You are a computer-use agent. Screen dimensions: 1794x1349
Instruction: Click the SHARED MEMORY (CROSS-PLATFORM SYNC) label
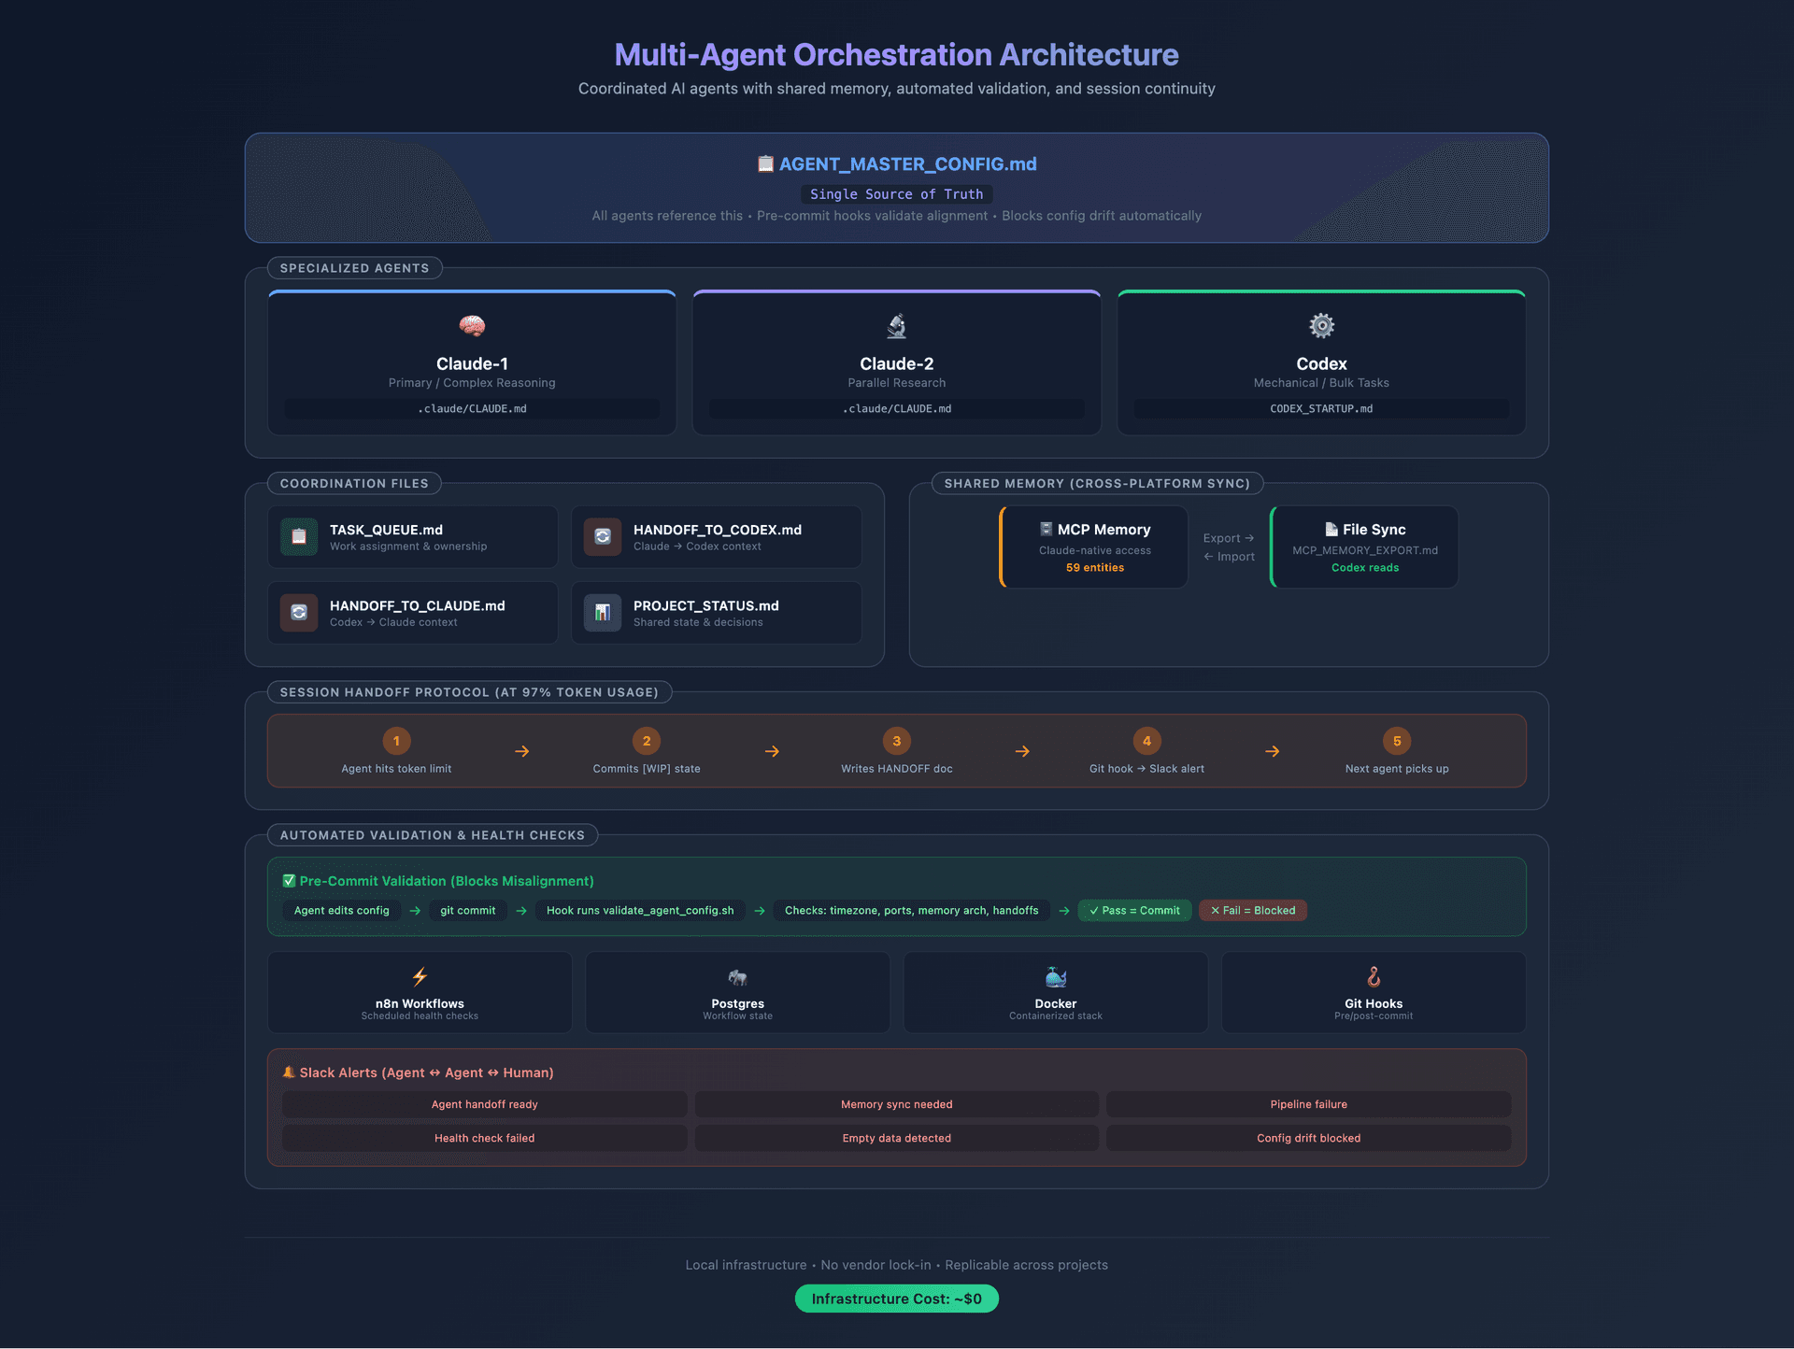click(x=1097, y=484)
